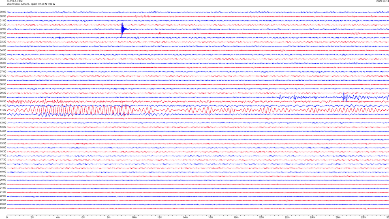Click the 10:30 trace time label
Viewport: 389px width, 219px height.
3,101
